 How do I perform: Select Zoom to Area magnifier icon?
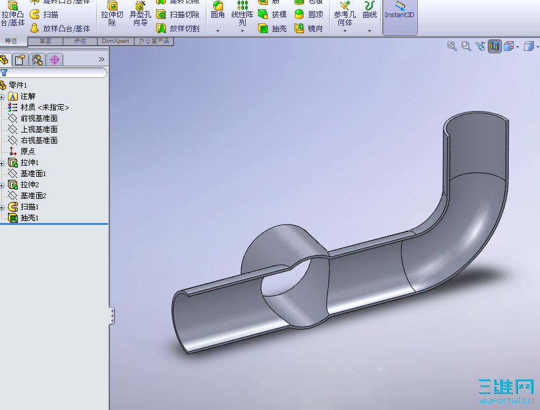(x=466, y=46)
